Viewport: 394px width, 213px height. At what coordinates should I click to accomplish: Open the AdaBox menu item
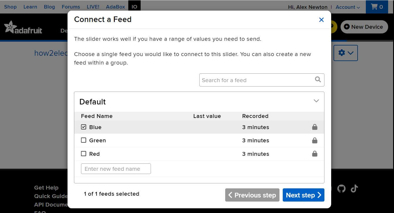tap(115, 7)
